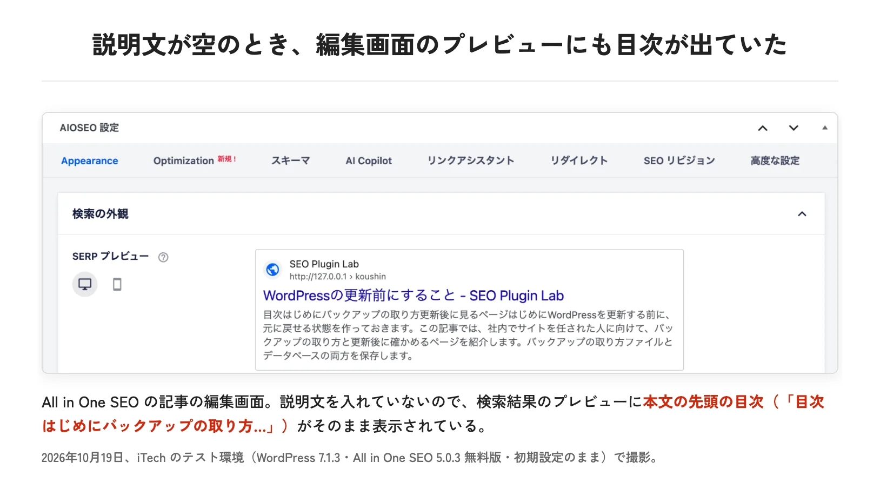
Task: Switch to the スキーマ tab
Action: (291, 160)
